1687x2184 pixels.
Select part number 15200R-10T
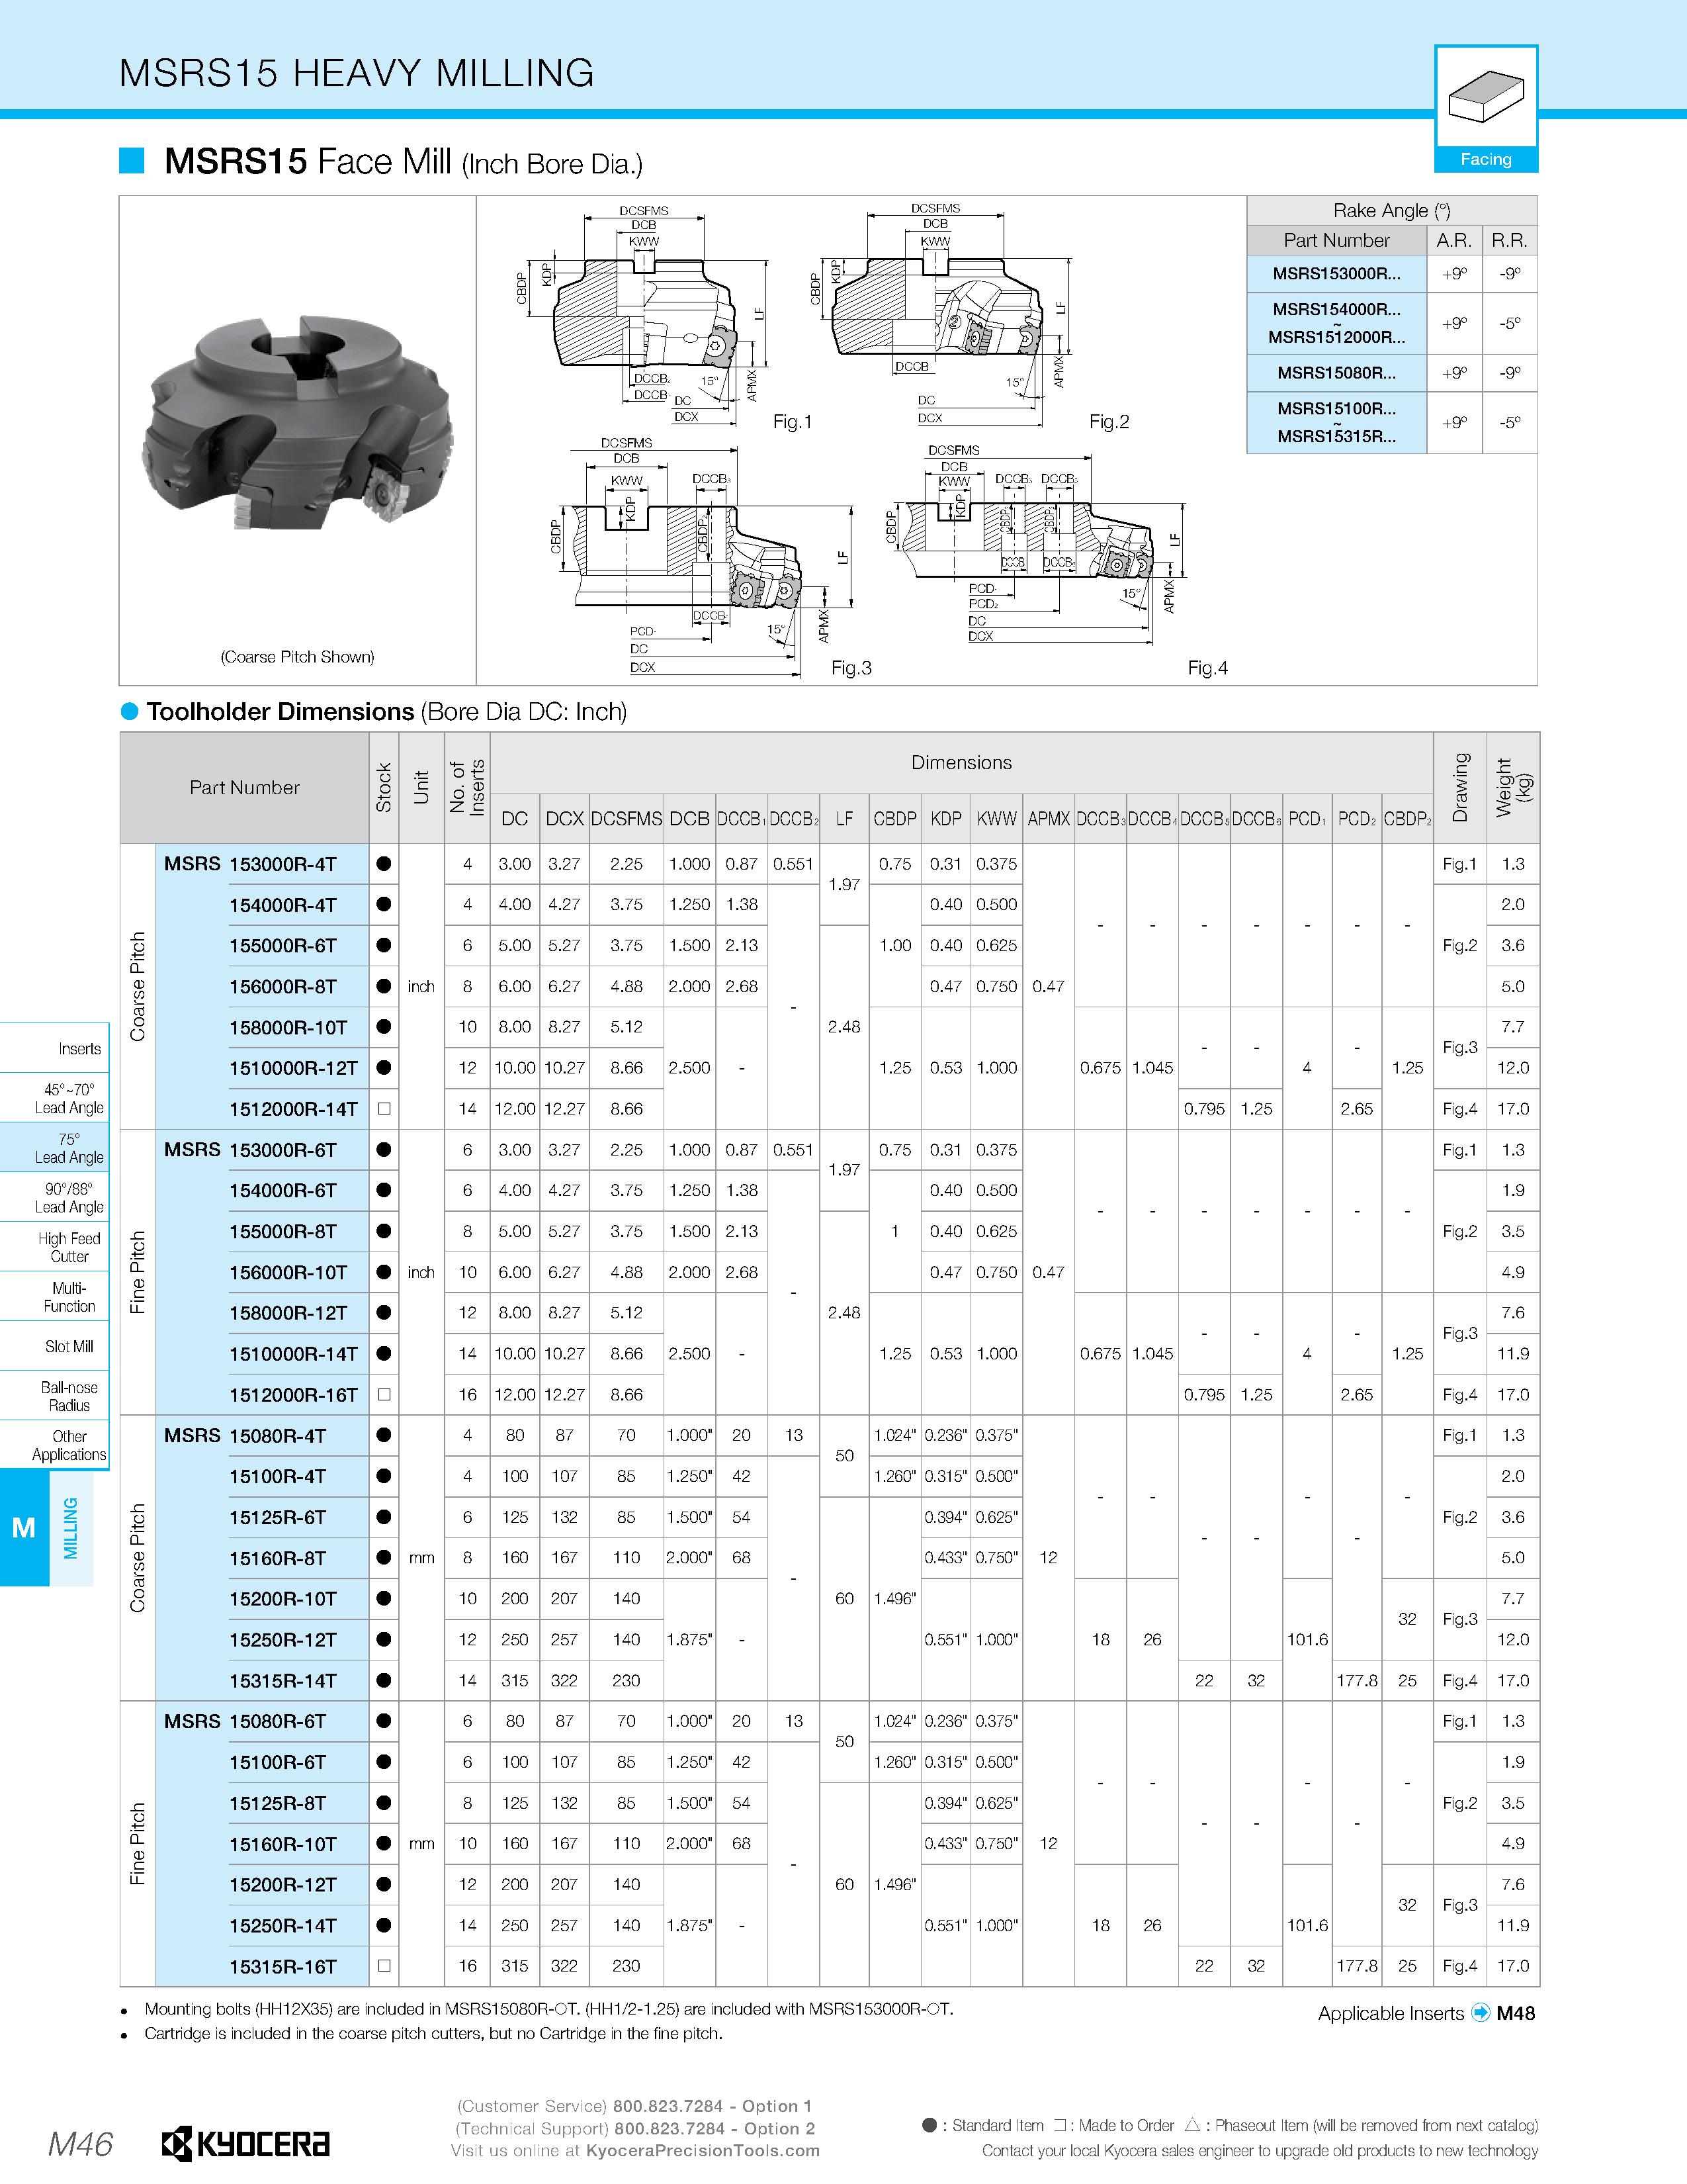[x=283, y=1599]
